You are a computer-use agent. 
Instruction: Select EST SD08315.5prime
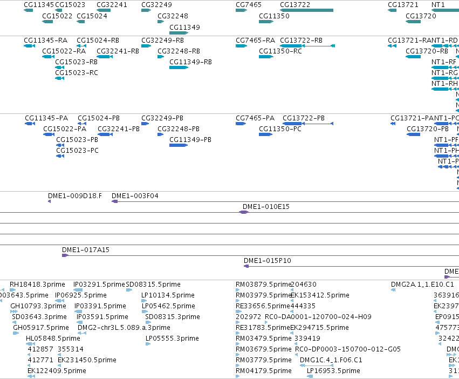(153, 284)
